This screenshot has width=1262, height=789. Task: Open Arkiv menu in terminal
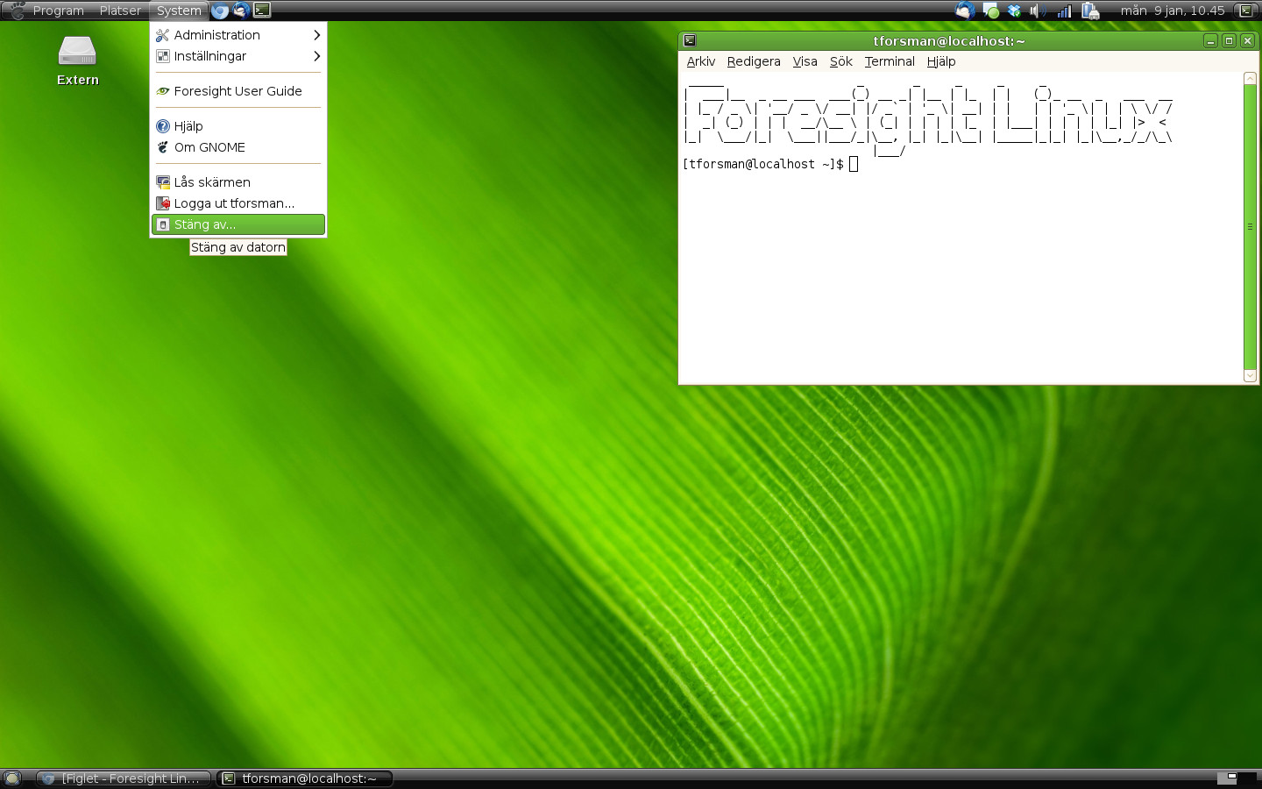pyautogui.click(x=700, y=61)
